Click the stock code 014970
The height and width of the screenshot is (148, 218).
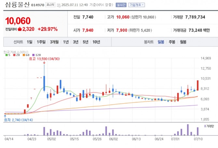click(x=37, y=5)
